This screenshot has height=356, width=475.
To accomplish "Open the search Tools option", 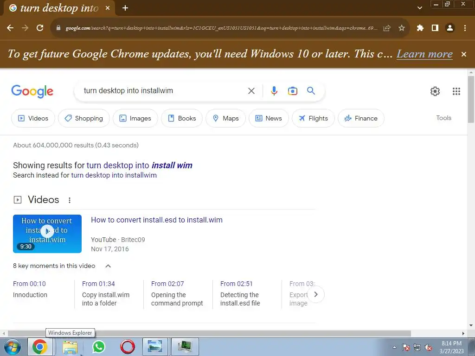I will point(443,118).
